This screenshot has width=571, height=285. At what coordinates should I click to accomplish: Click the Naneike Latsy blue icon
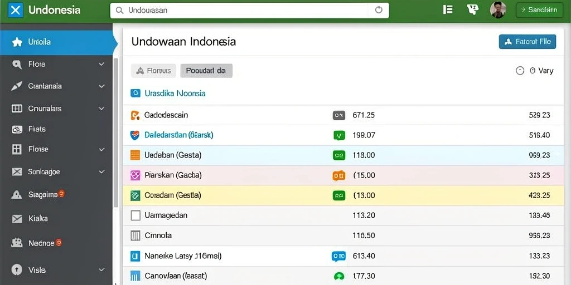tap(135, 256)
